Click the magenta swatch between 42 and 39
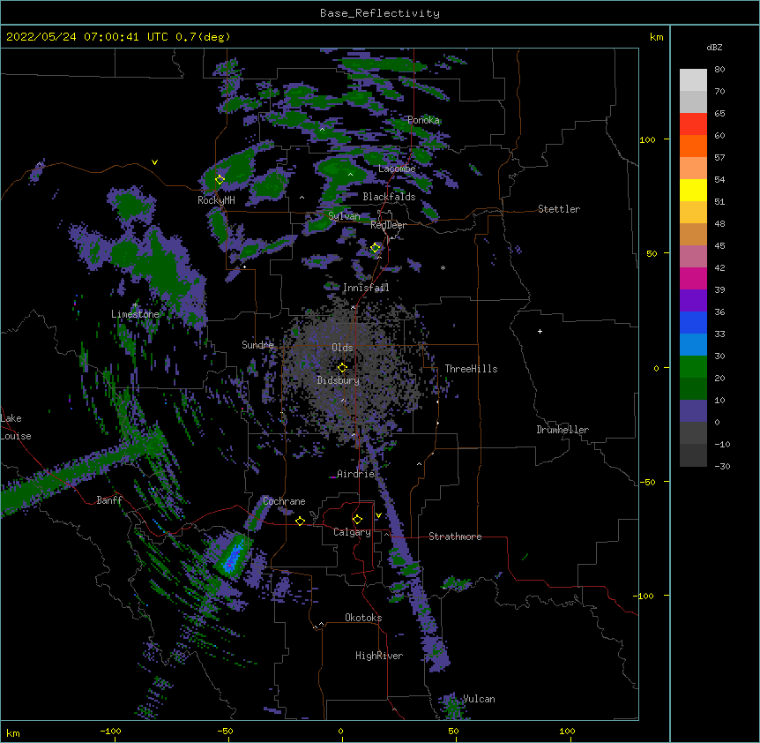Screen dimensions: 760x743 [x=693, y=278]
